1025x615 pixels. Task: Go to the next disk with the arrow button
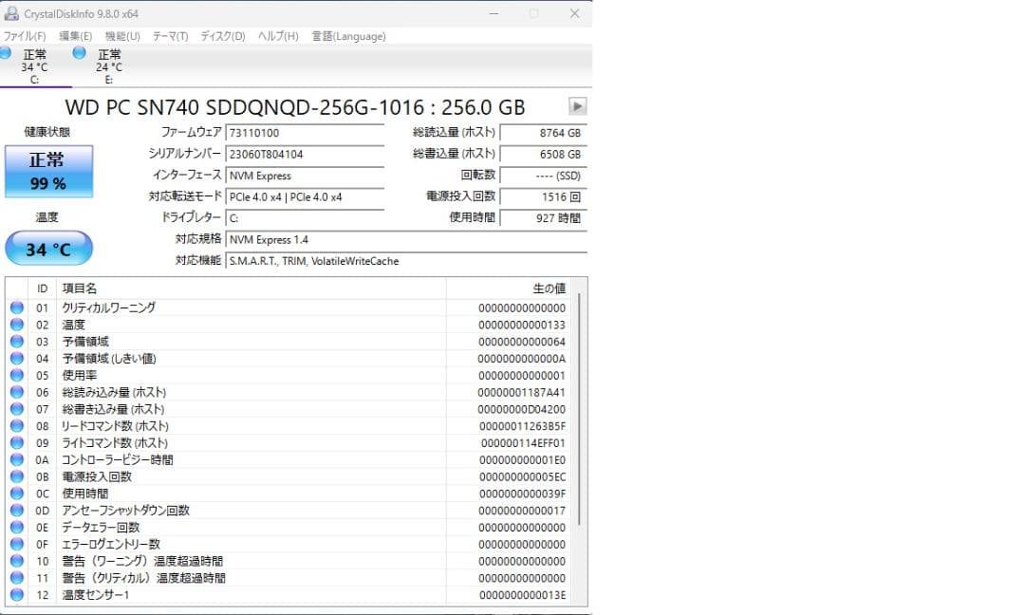click(x=577, y=106)
